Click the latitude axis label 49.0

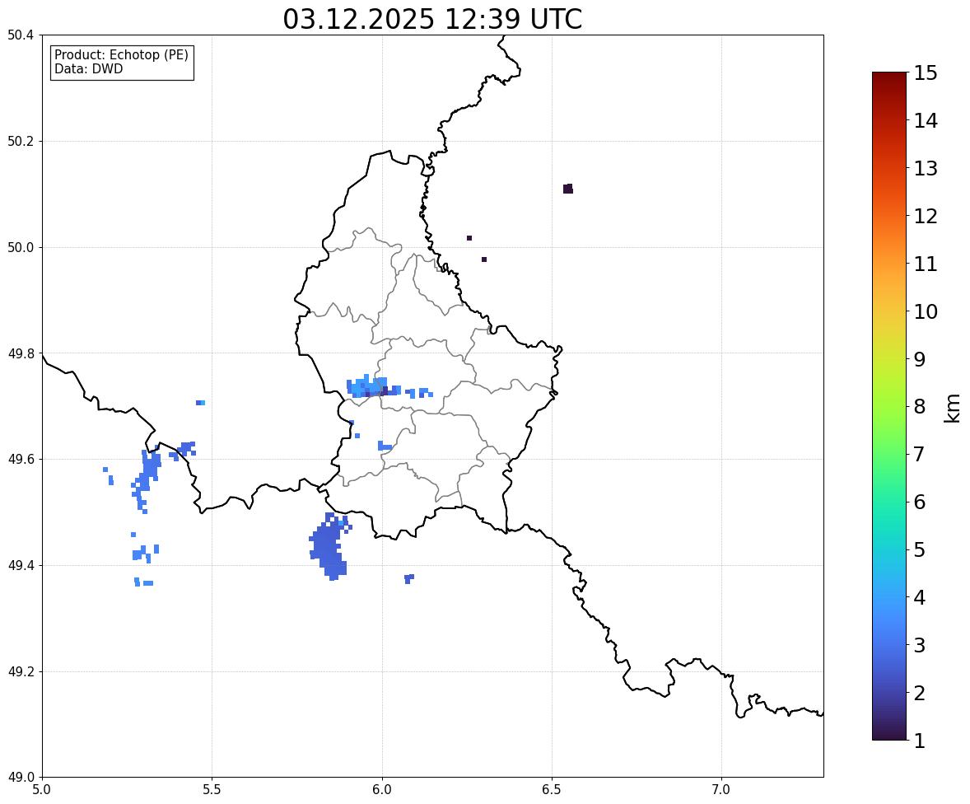pos(21,778)
